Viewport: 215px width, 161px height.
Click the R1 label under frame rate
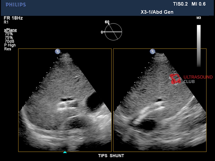coord(6,22)
